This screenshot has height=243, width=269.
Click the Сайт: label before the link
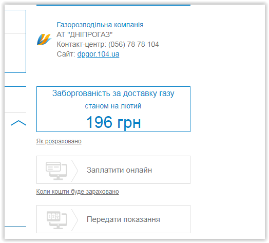click(x=66, y=54)
